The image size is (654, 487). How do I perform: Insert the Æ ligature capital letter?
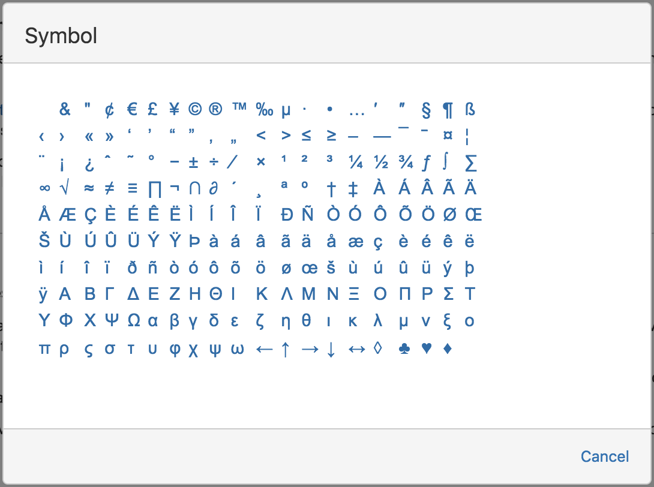point(67,215)
